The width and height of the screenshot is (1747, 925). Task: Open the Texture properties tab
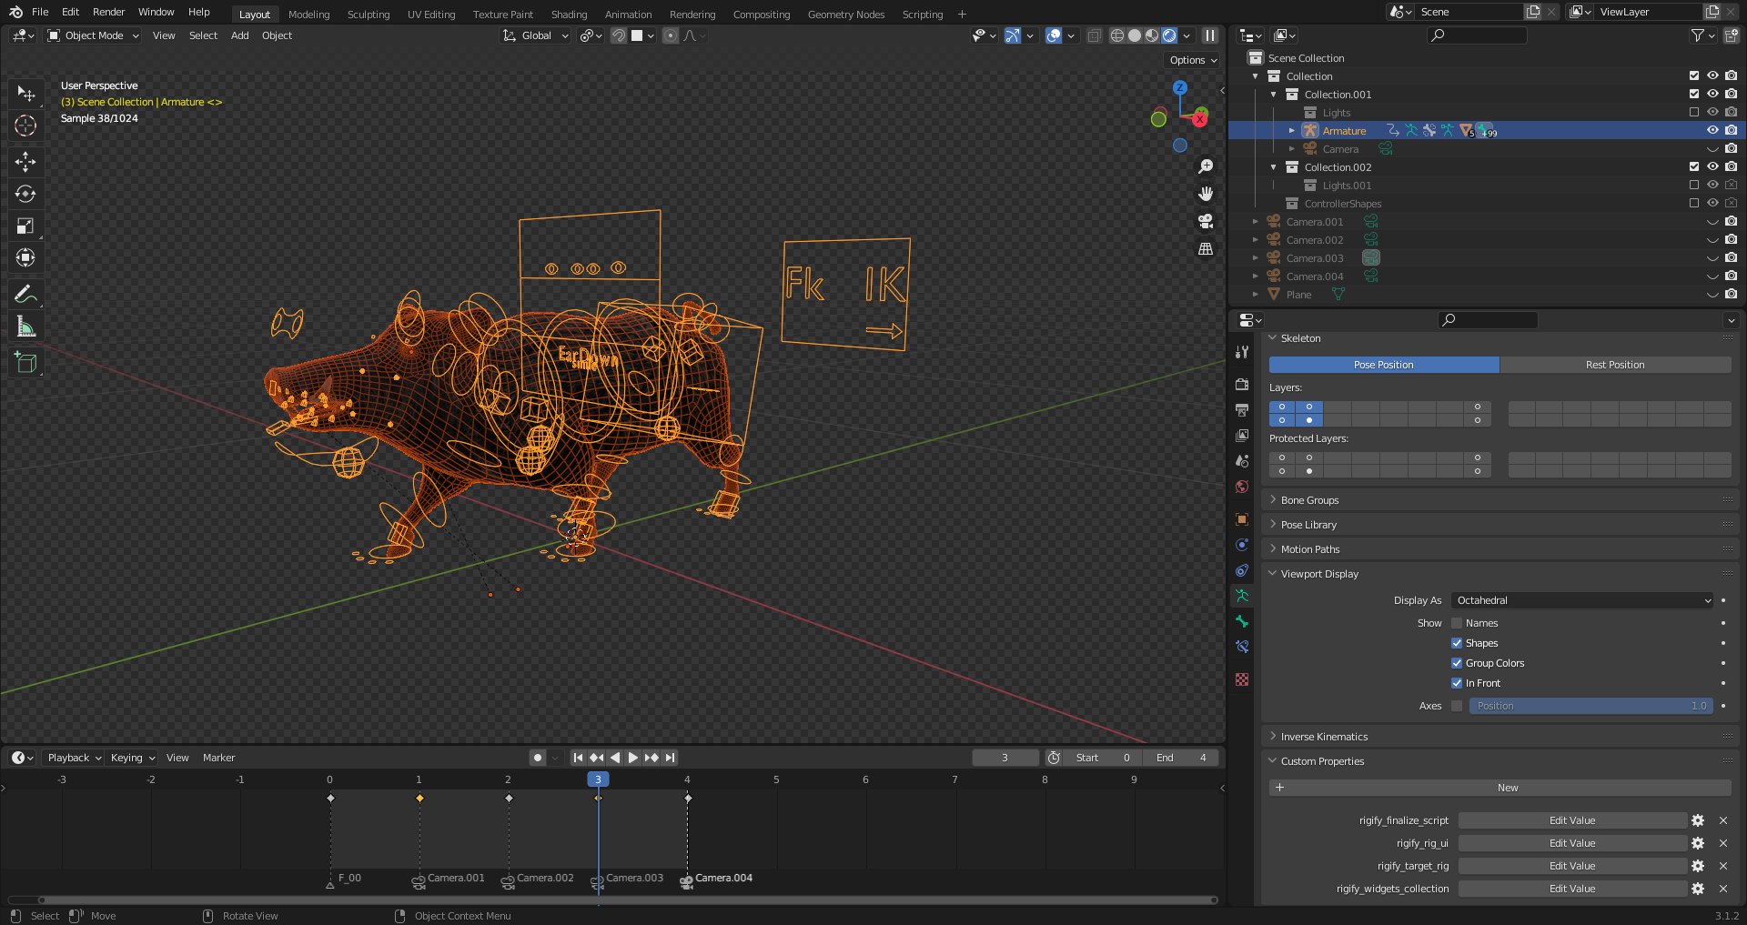(x=1242, y=679)
